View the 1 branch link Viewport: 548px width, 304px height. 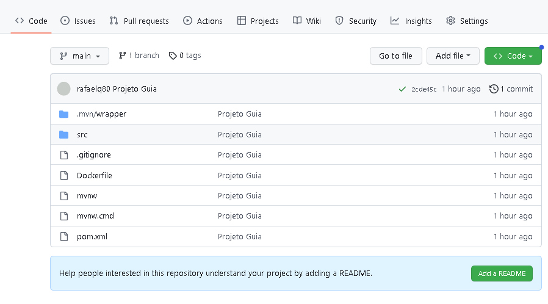139,56
